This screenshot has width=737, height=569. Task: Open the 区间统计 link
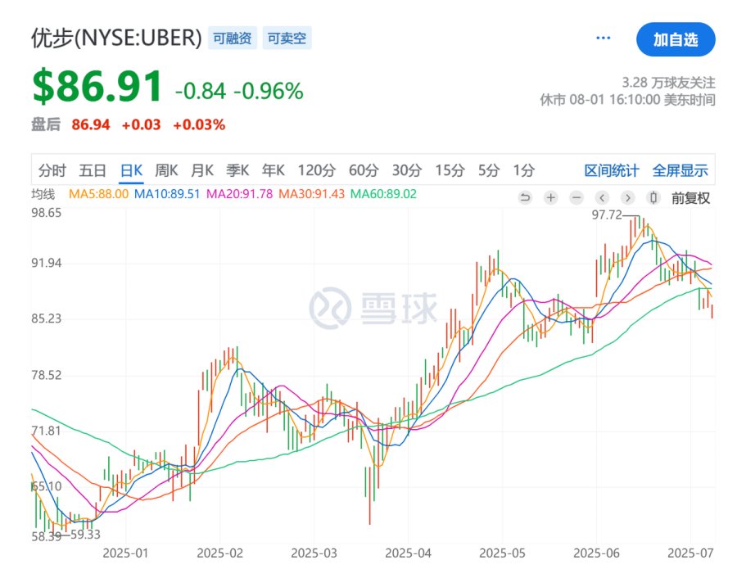(x=612, y=170)
